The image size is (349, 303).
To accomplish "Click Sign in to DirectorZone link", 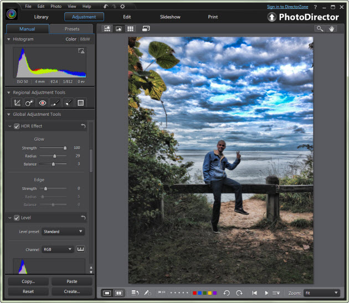I will [x=289, y=7].
